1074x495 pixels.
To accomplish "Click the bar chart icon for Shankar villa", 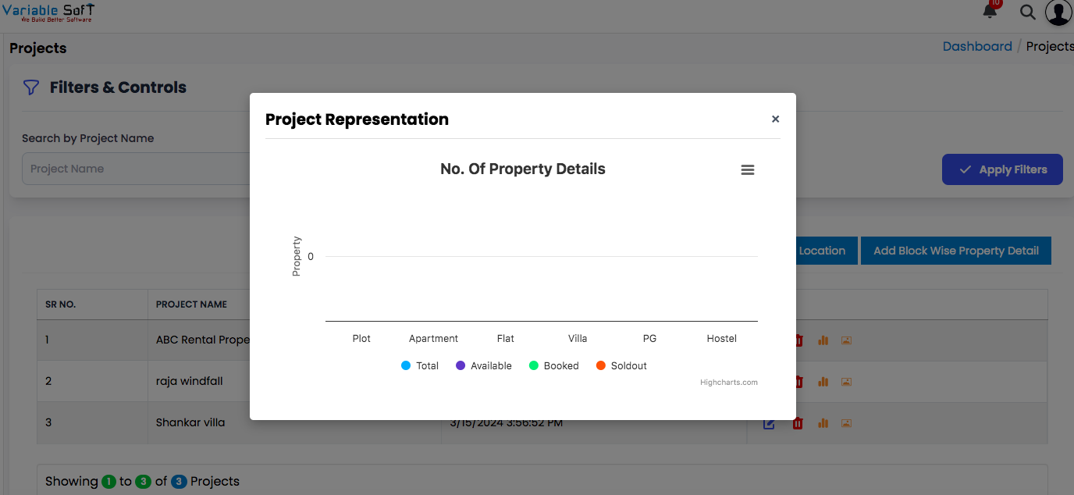I will click(x=823, y=423).
